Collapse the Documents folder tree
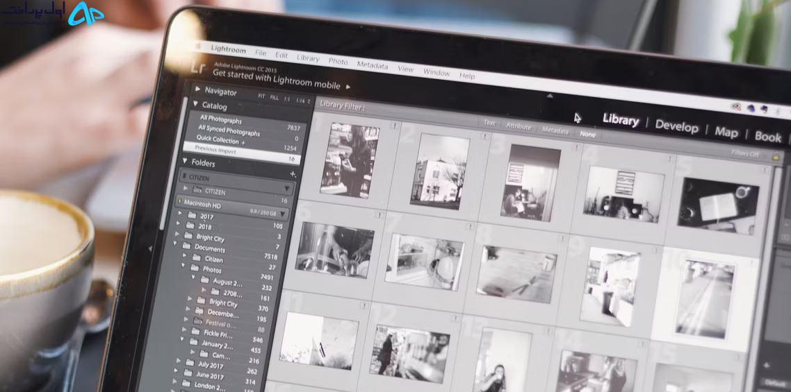 [175, 244]
